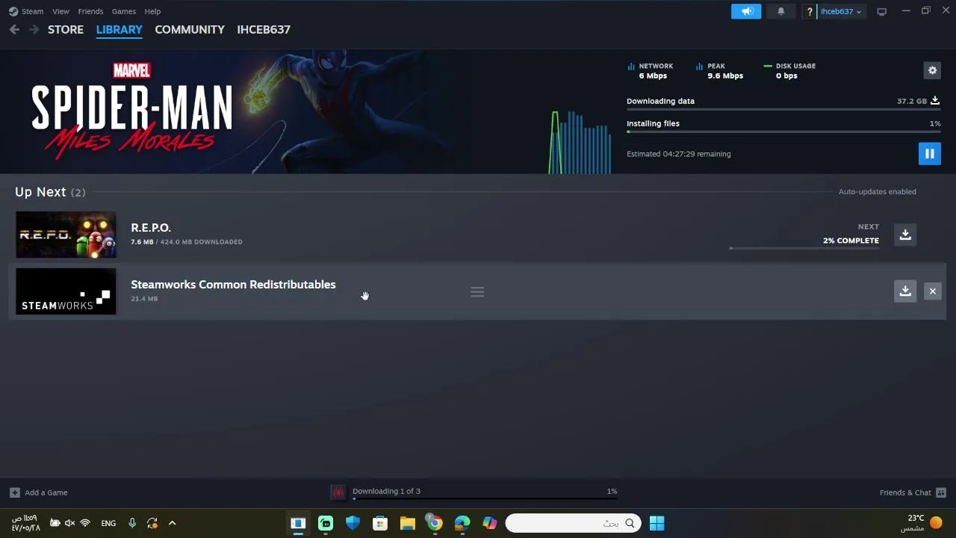The image size is (956, 538).
Task: Switch the ENG input language
Action: click(108, 523)
